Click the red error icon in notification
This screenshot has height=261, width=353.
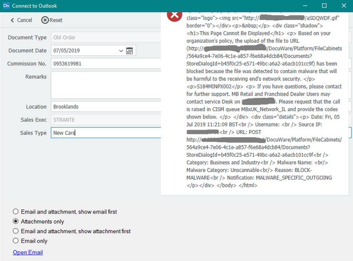[x=174, y=15]
